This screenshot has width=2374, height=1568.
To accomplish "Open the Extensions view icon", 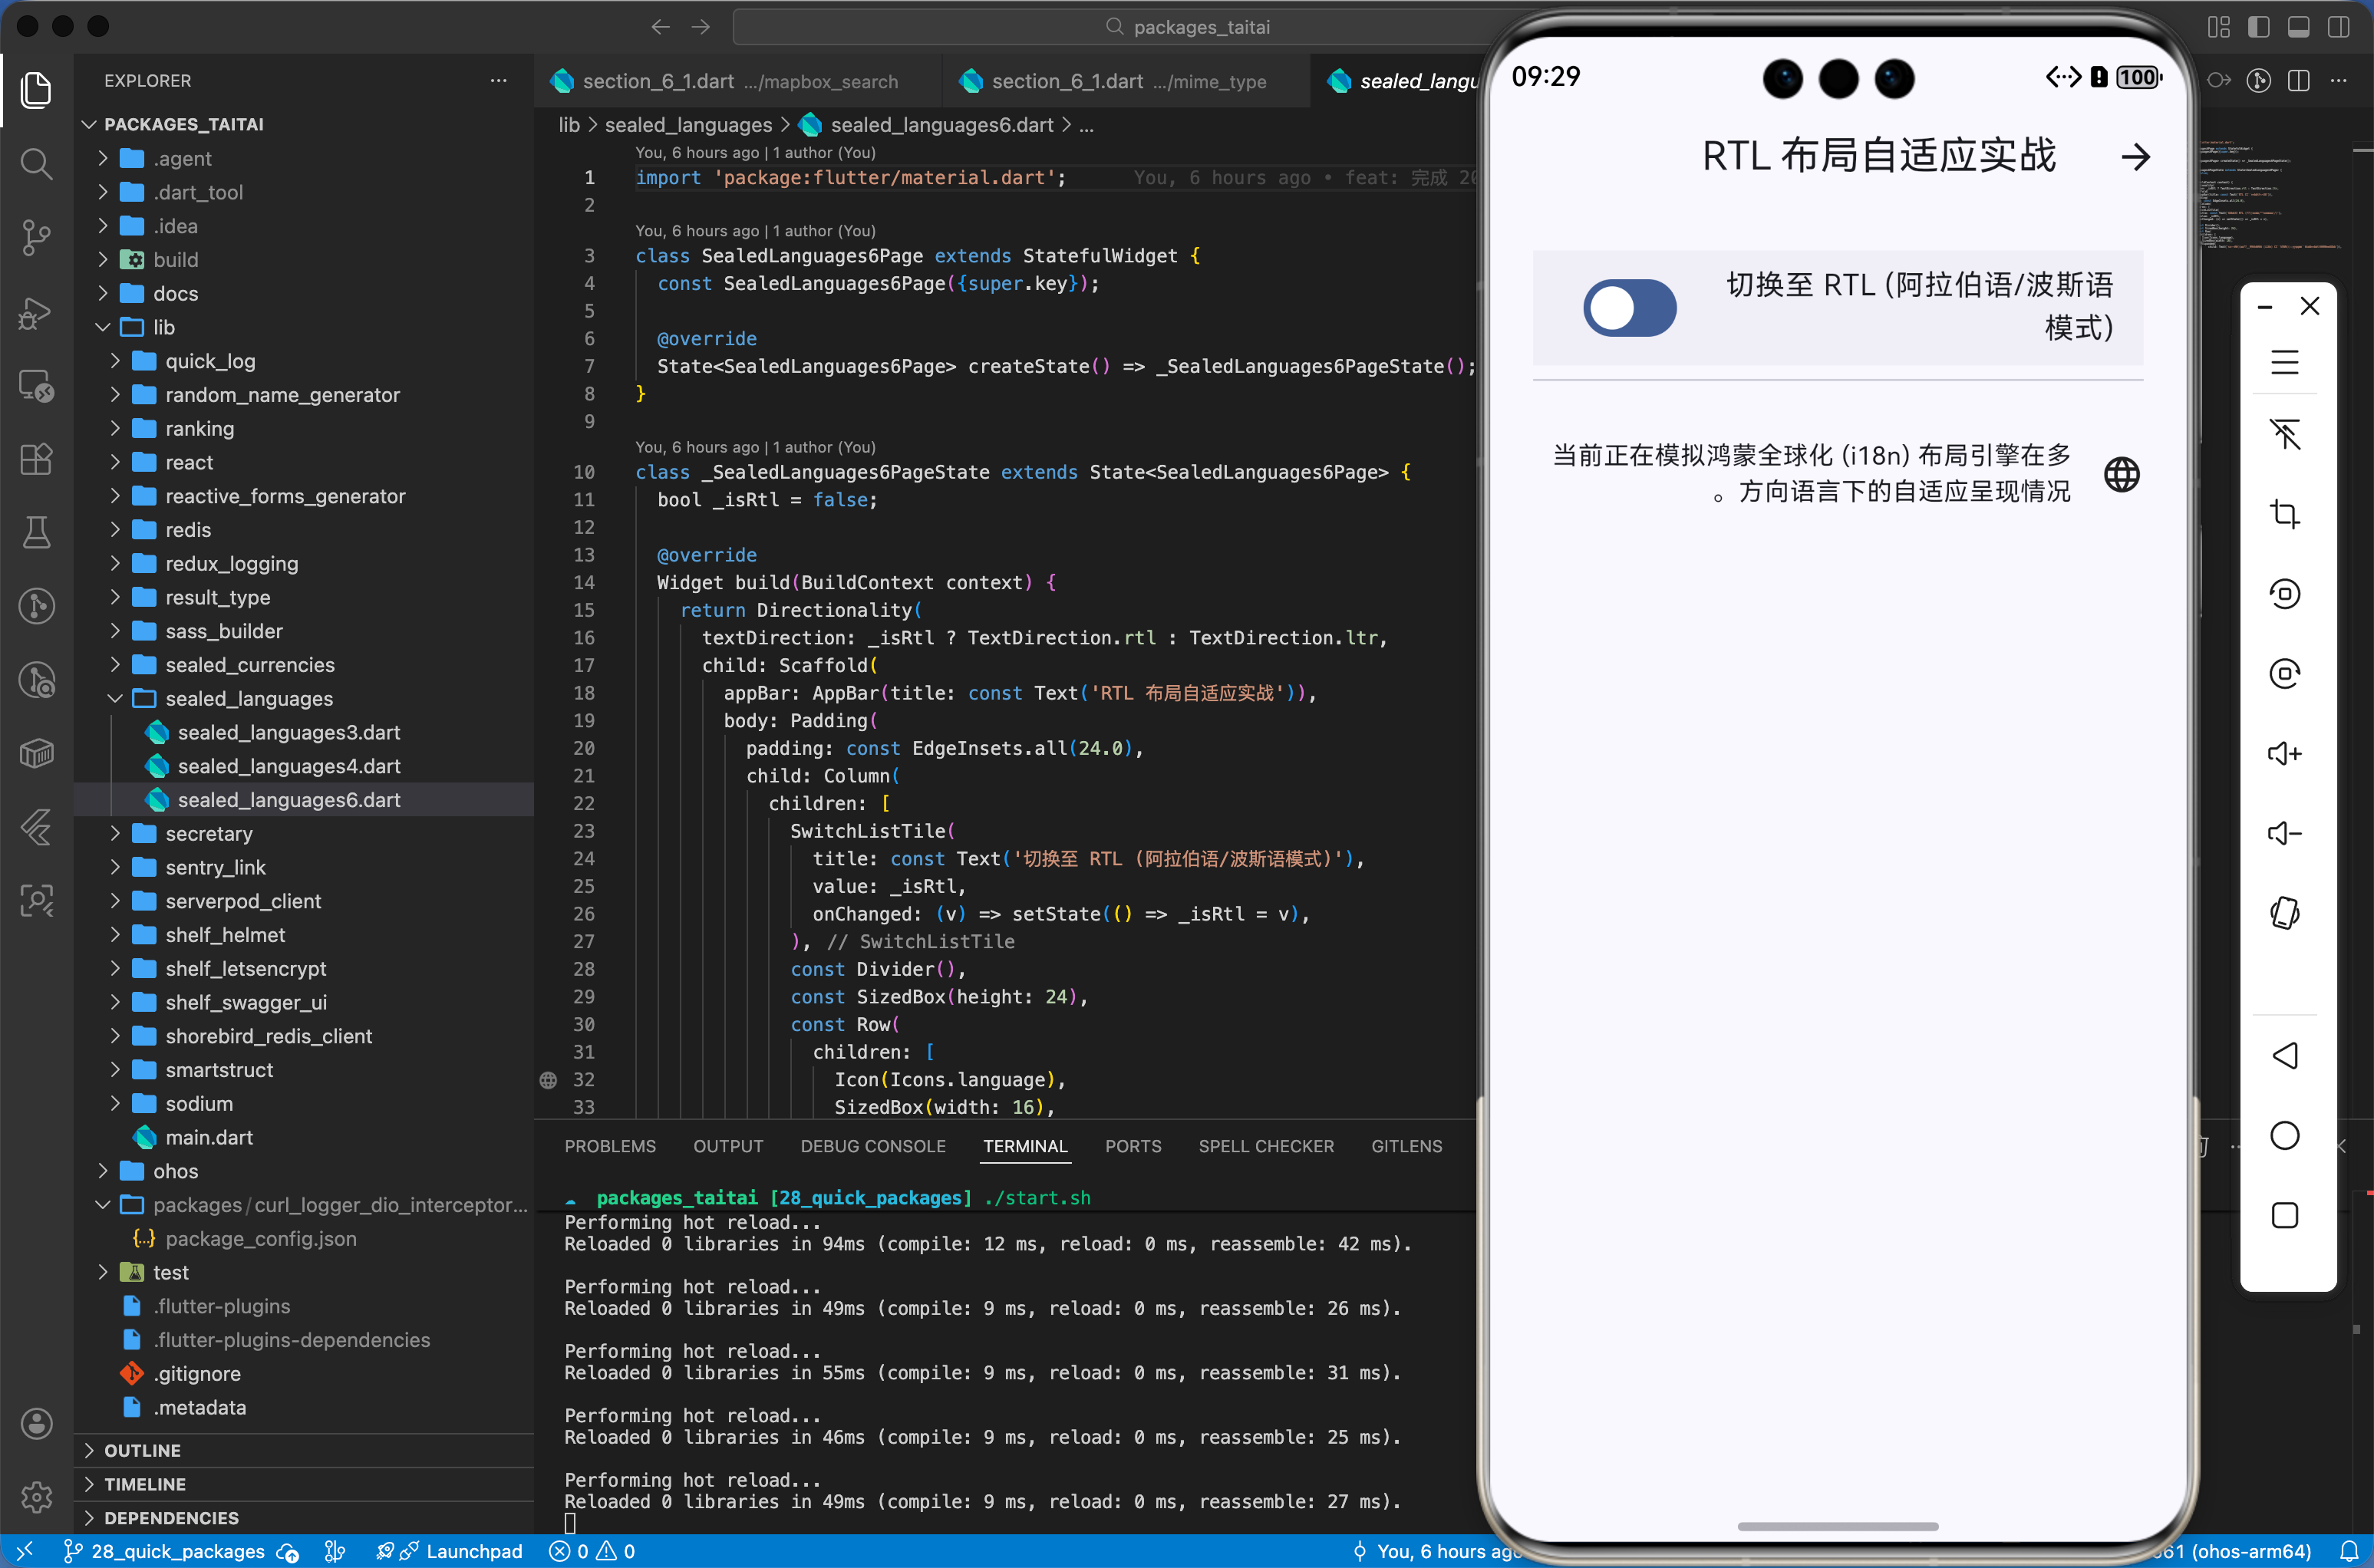I will (x=36, y=459).
